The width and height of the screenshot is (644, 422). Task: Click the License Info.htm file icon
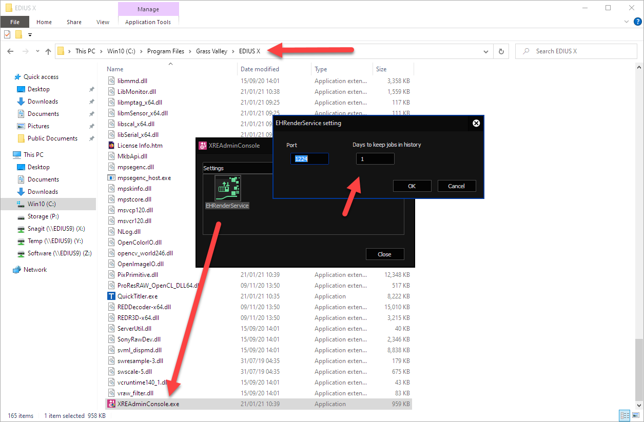(112, 146)
